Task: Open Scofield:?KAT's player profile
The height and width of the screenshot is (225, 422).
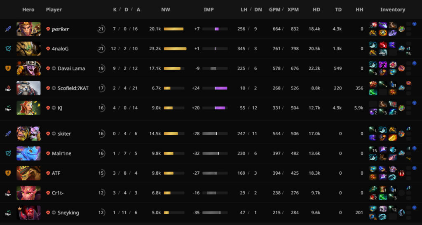Action: (x=73, y=88)
